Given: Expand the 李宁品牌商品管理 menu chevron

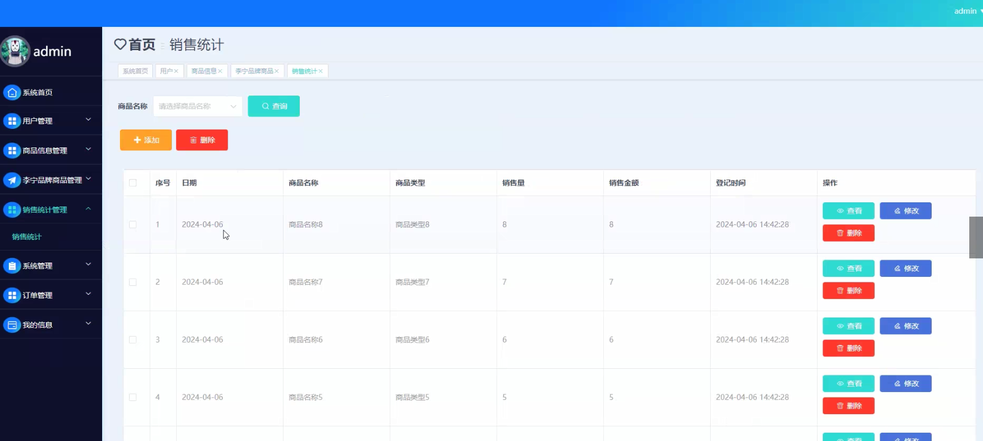Looking at the screenshot, I should click(88, 178).
